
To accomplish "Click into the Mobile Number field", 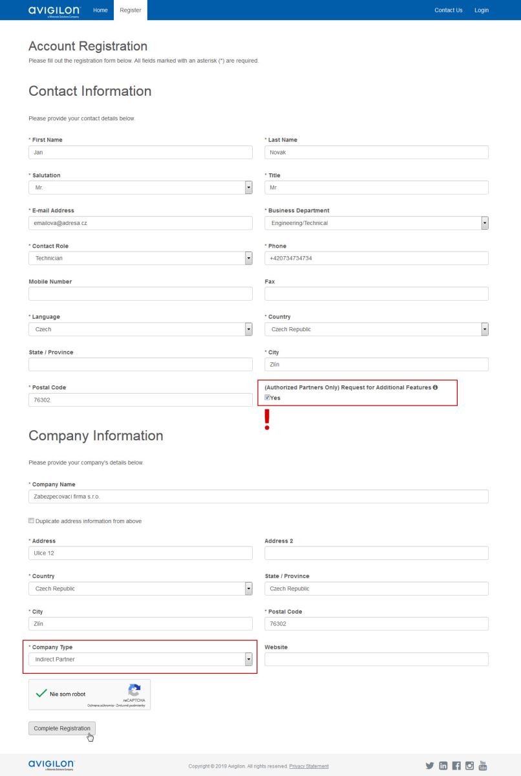I will pos(140,294).
